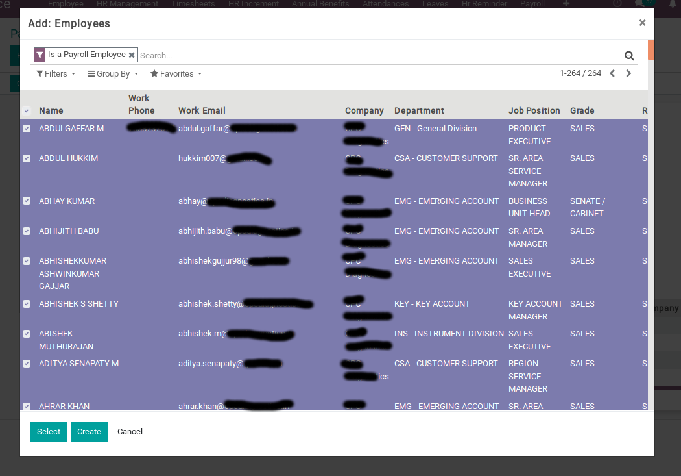Click the dialog vertical scrollbar thumb
The image size is (681, 476).
click(x=651, y=50)
